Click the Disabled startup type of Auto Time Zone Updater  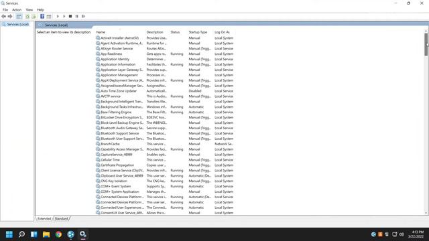195,91
